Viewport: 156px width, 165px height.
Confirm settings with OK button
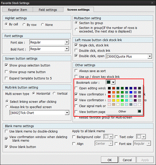[x=109, y=160]
